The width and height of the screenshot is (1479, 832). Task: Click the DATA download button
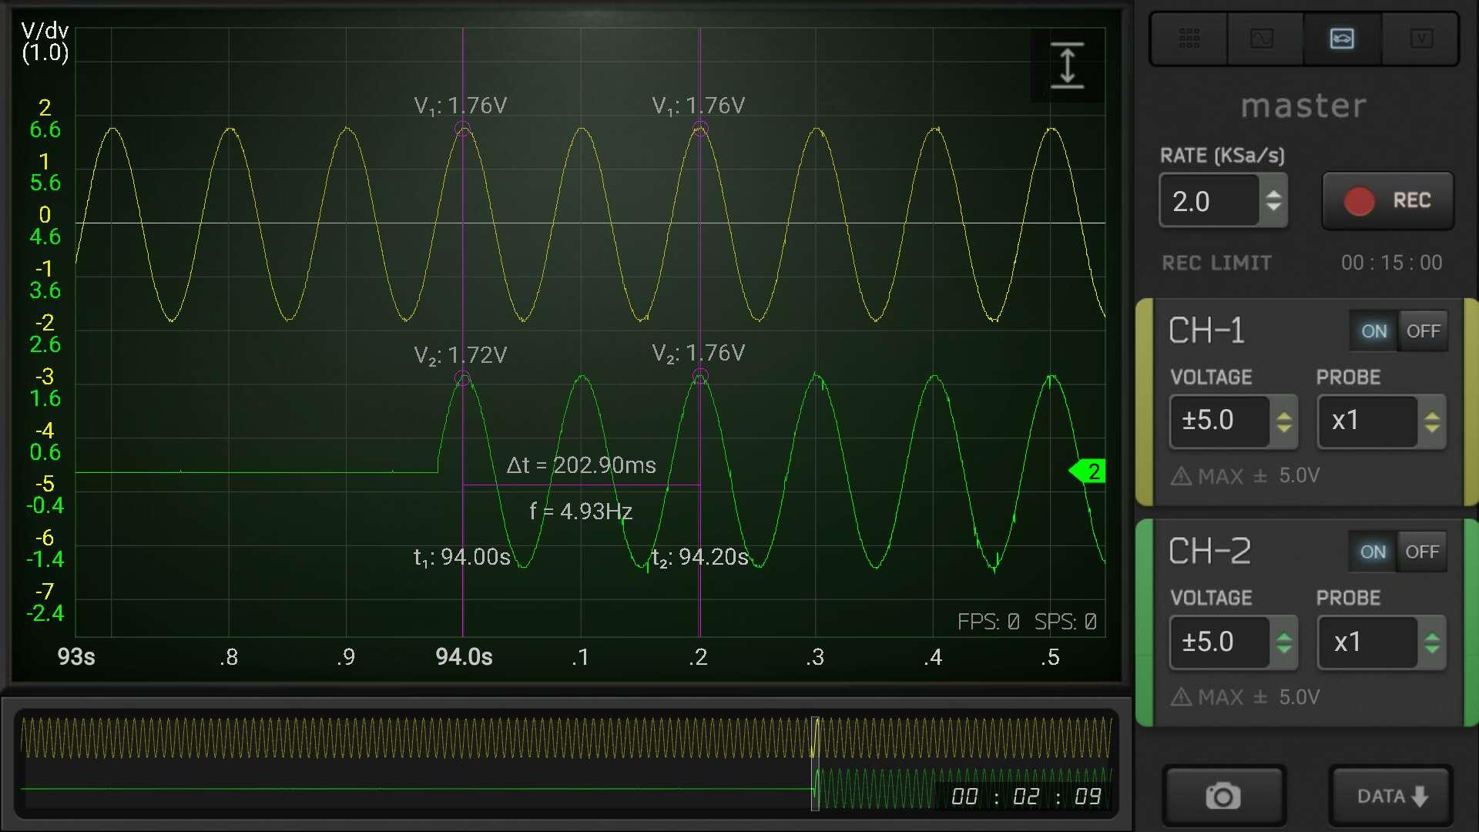click(1391, 796)
